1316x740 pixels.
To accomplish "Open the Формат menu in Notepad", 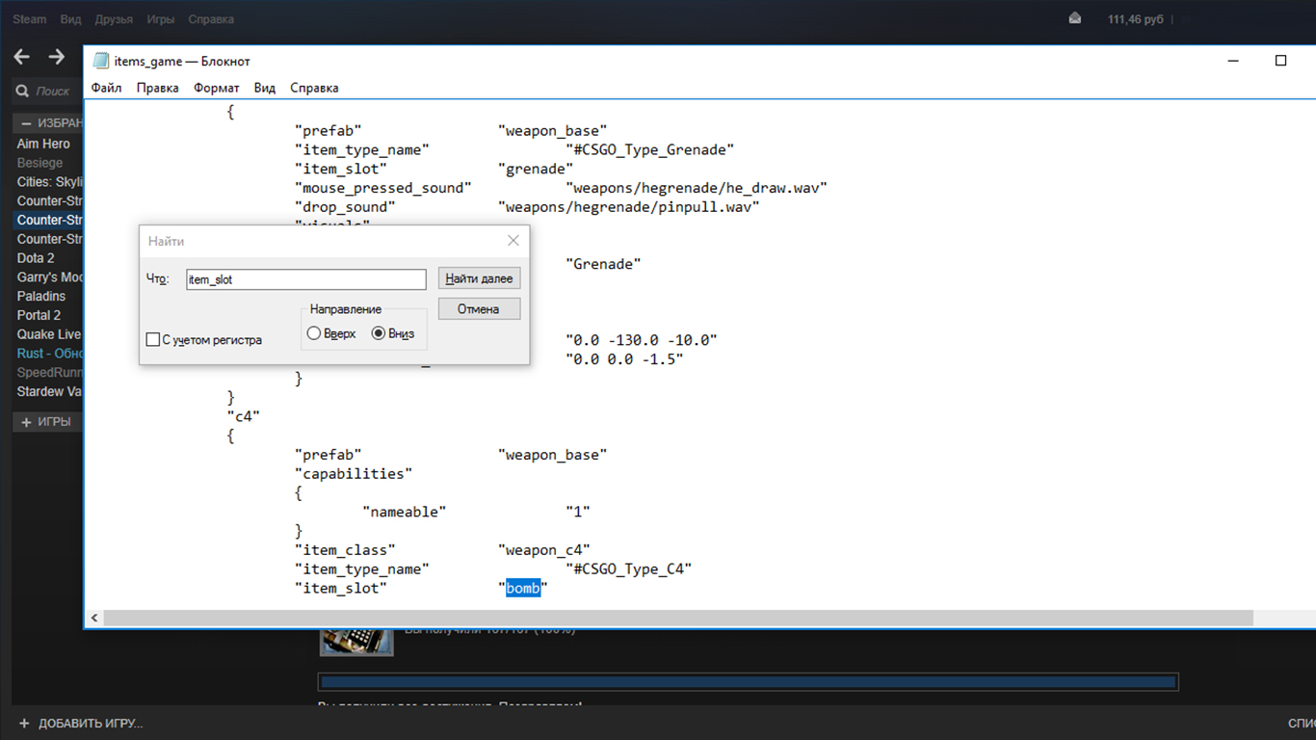I will pyautogui.click(x=216, y=88).
